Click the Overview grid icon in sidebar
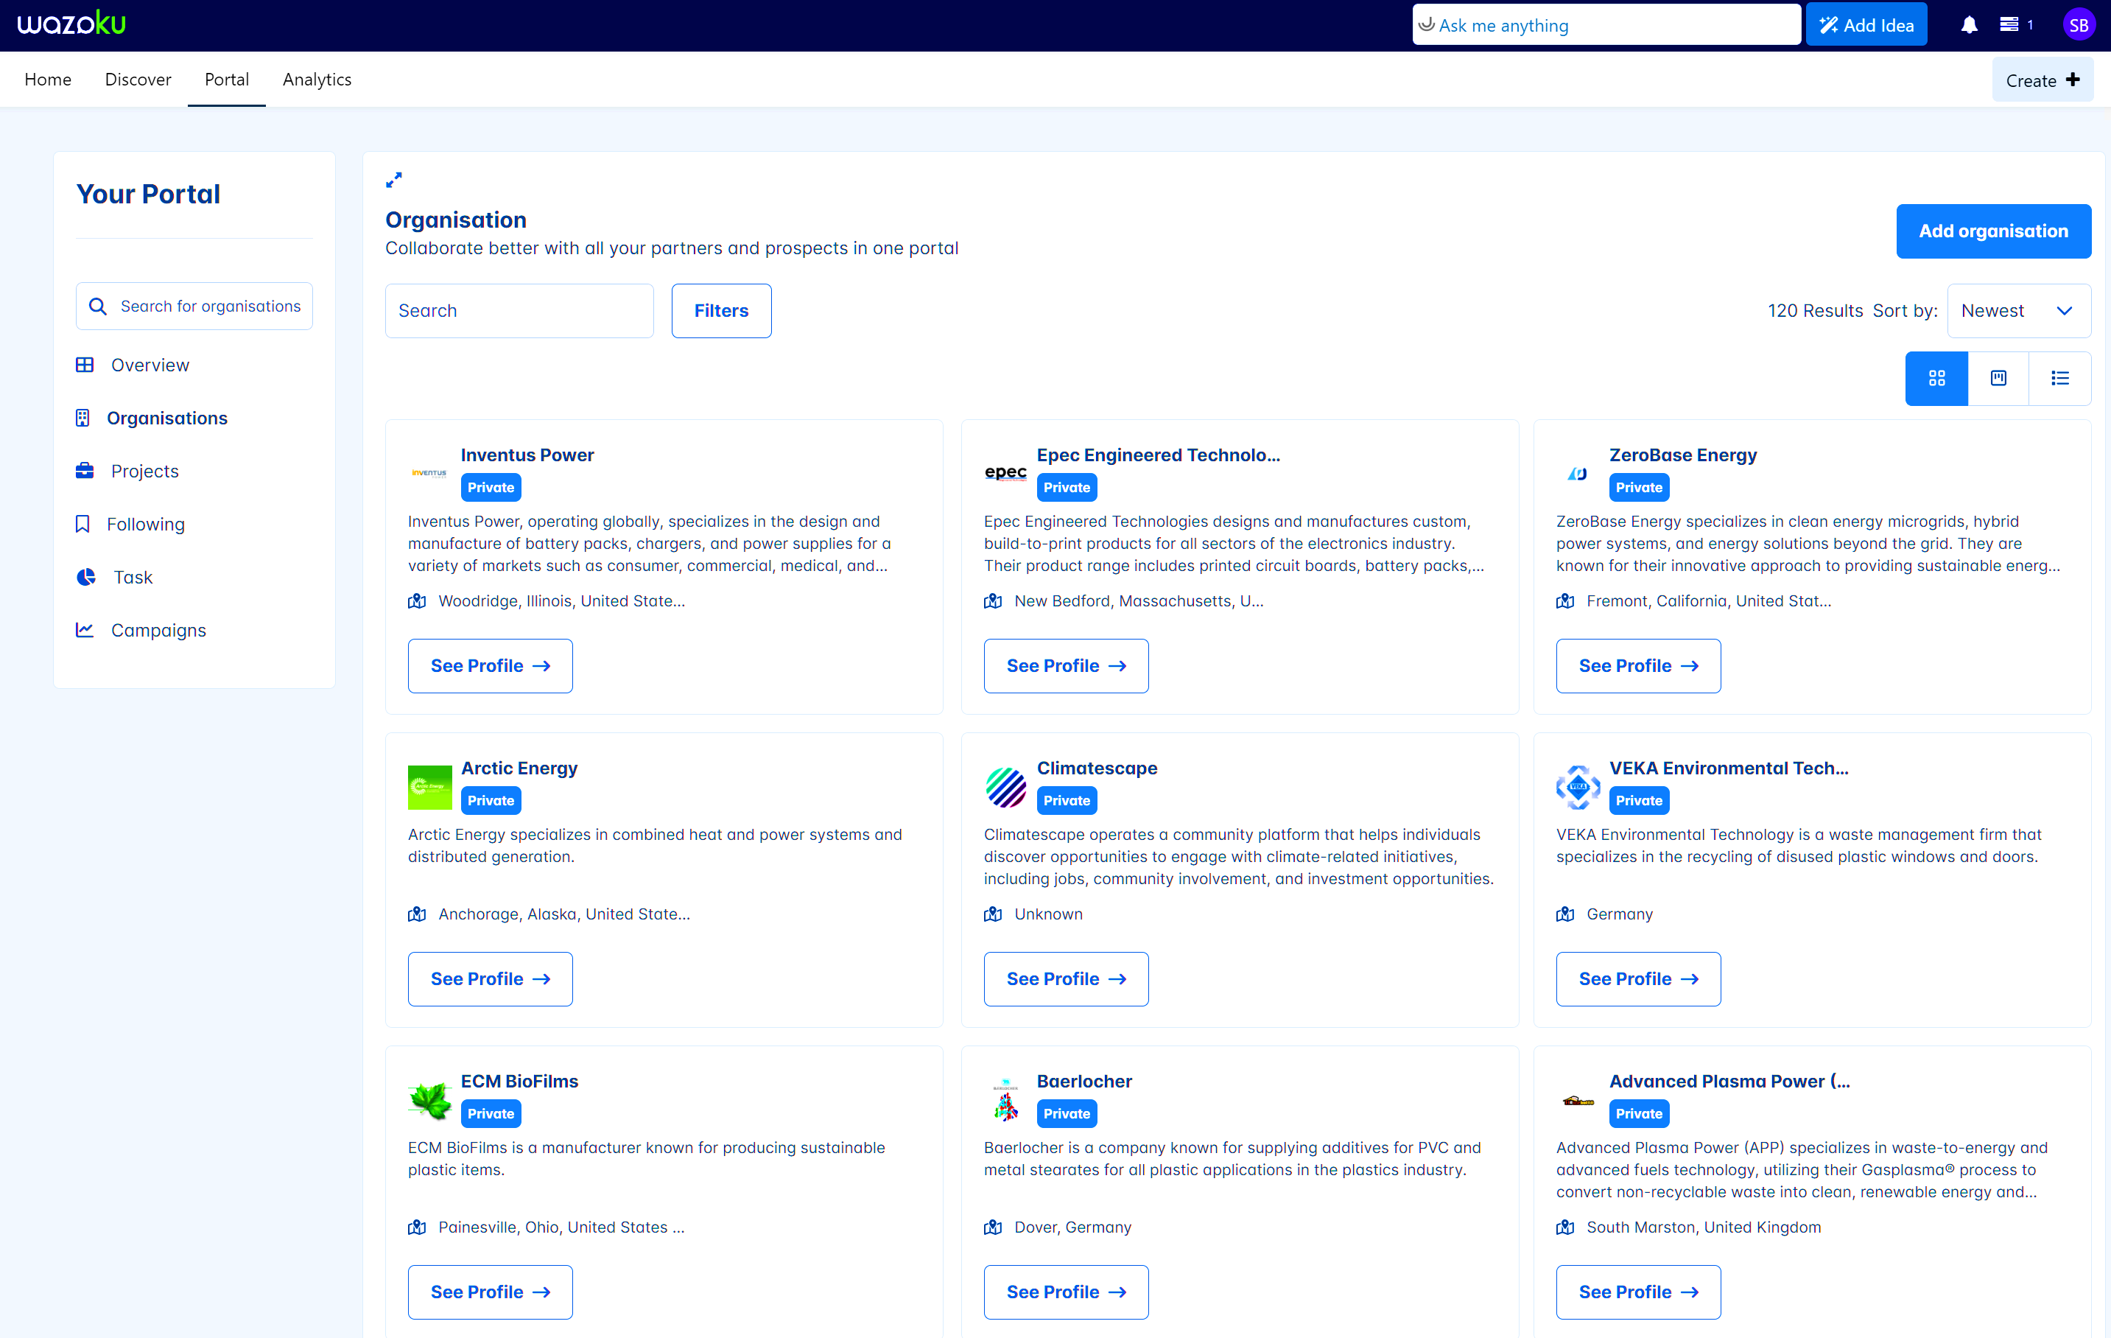The width and height of the screenshot is (2111, 1338). pos(84,365)
